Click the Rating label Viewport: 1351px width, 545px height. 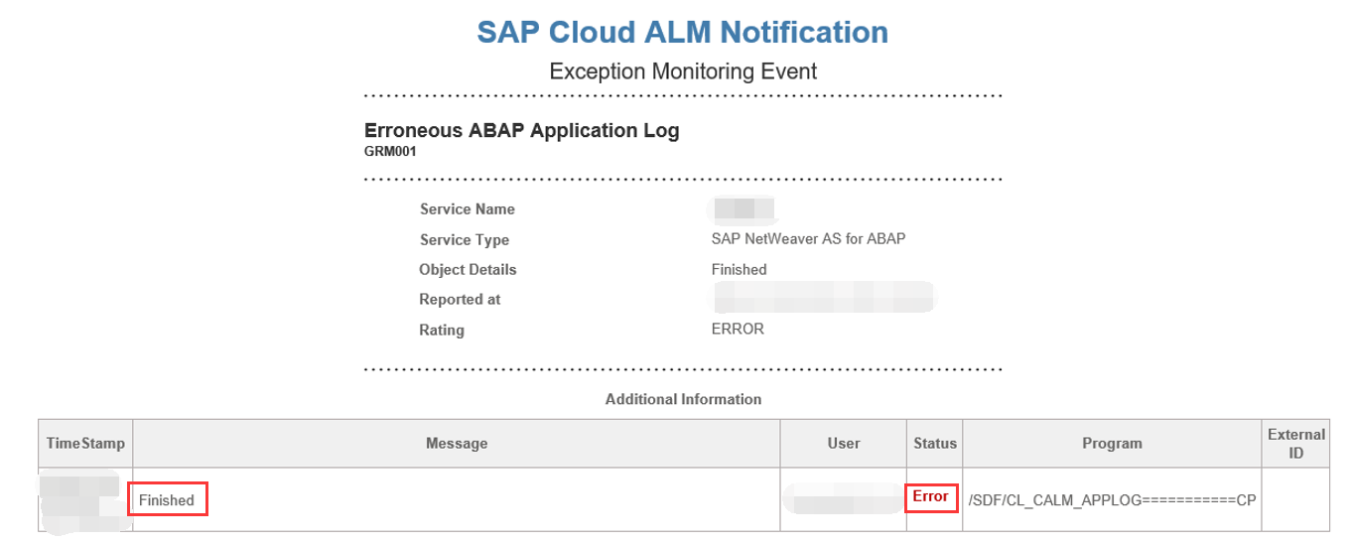(x=442, y=330)
